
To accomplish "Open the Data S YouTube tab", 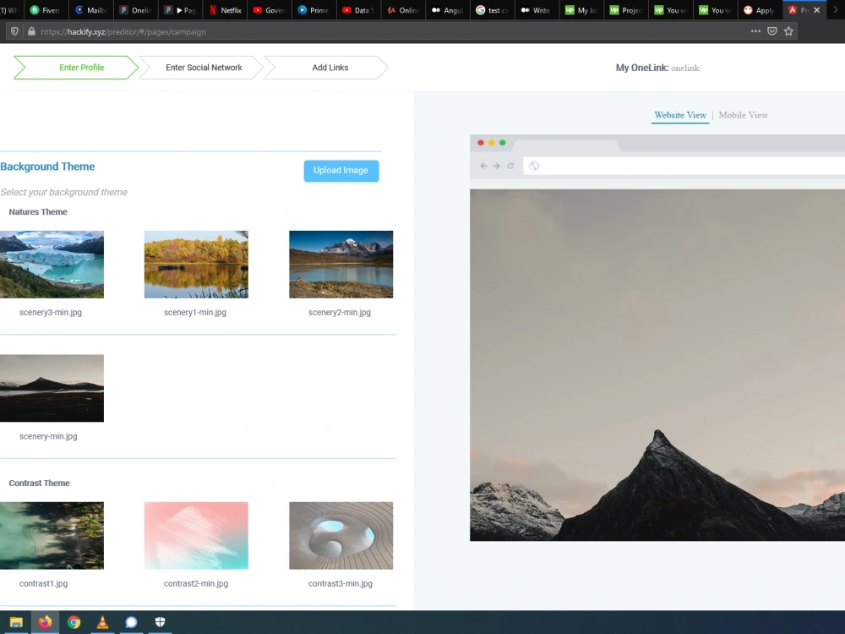I will (x=358, y=9).
